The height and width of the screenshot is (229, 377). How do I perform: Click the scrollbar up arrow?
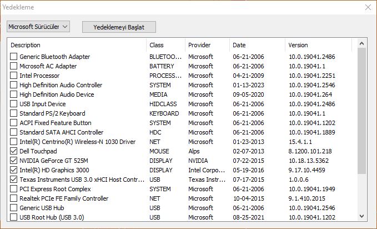(361, 43)
